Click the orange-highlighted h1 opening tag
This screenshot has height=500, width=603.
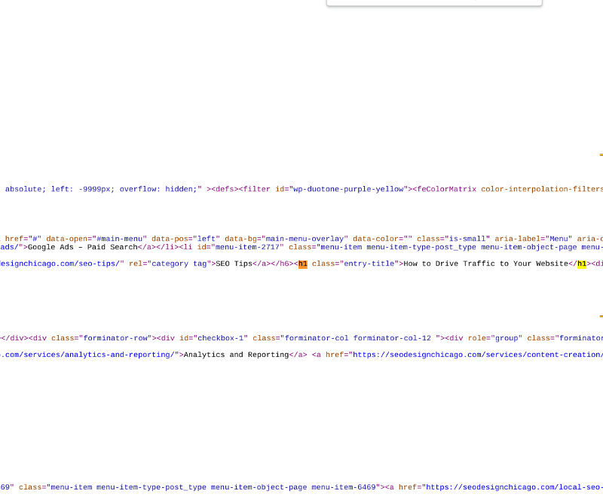(303, 264)
